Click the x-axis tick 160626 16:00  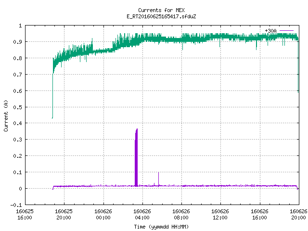pos(259,214)
